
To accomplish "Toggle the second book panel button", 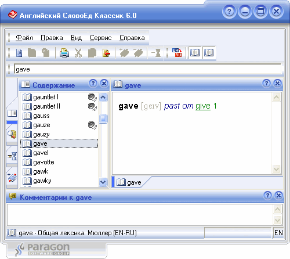I will [x=209, y=52].
